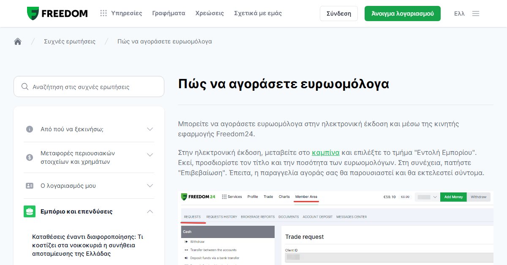
Task: Click Άνοιγμα λογαριασμού button
Action: (x=403, y=14)
